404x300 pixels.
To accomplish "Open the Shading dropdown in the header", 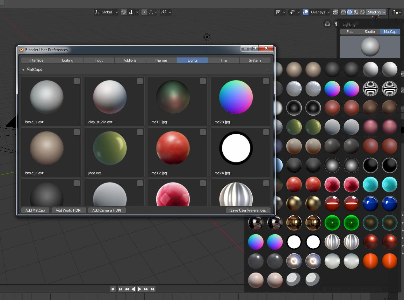I will click(x=375, y=12).
